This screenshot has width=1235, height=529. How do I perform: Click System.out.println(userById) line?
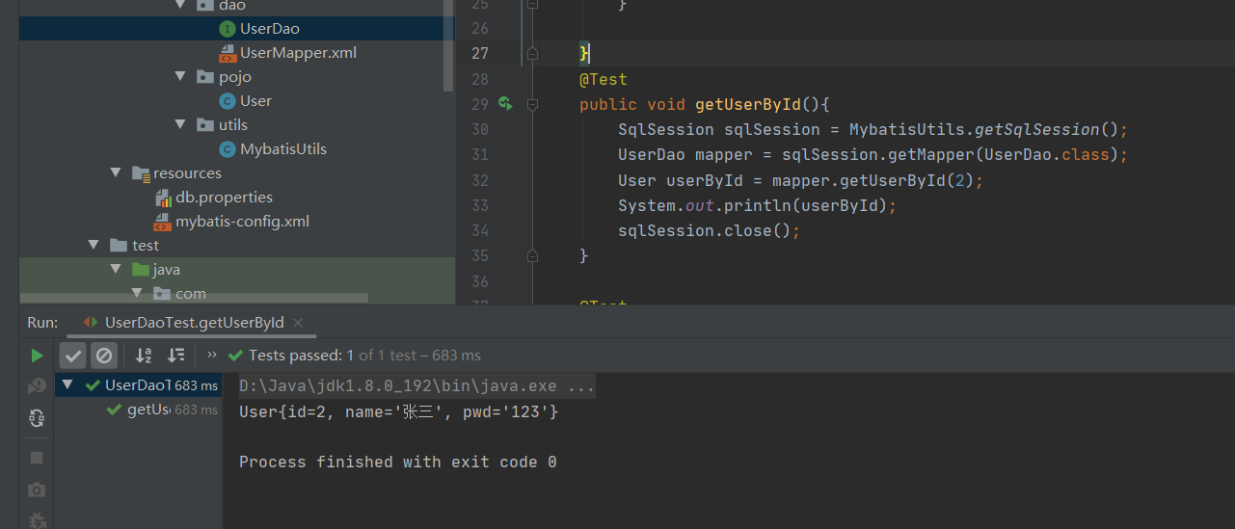(x=758, y=205)
